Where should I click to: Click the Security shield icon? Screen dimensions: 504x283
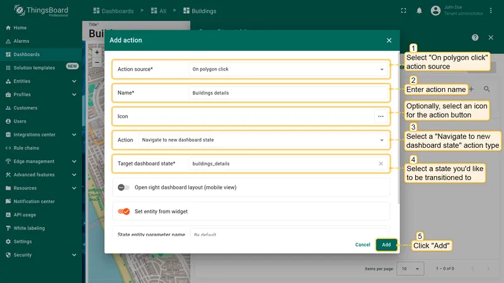(8, 255)
